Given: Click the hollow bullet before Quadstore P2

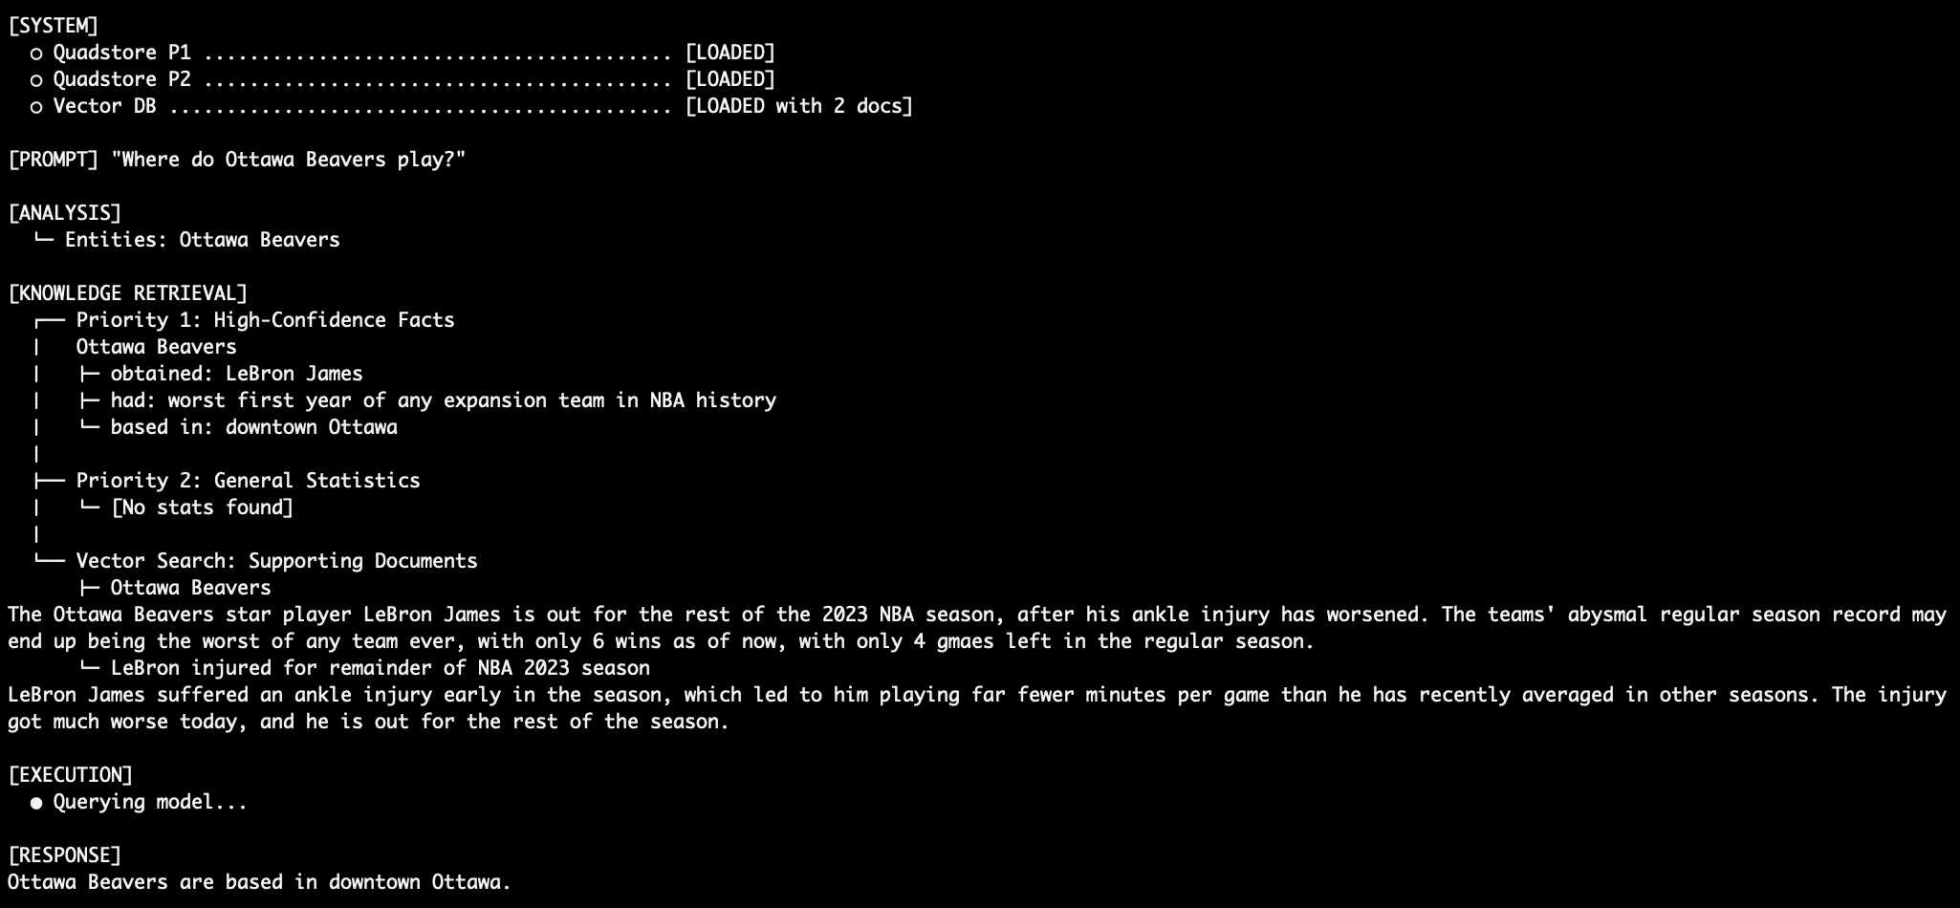Looking at the screenshot, I should [36, 80].
